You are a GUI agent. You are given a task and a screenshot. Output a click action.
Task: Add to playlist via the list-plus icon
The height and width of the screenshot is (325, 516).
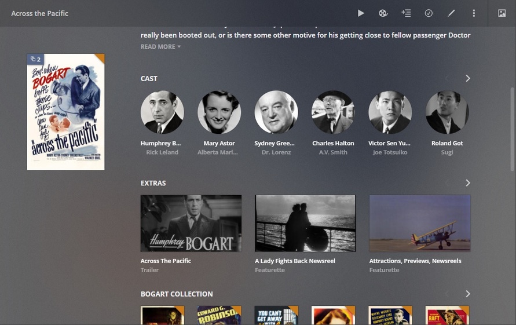tap(406, 13)
